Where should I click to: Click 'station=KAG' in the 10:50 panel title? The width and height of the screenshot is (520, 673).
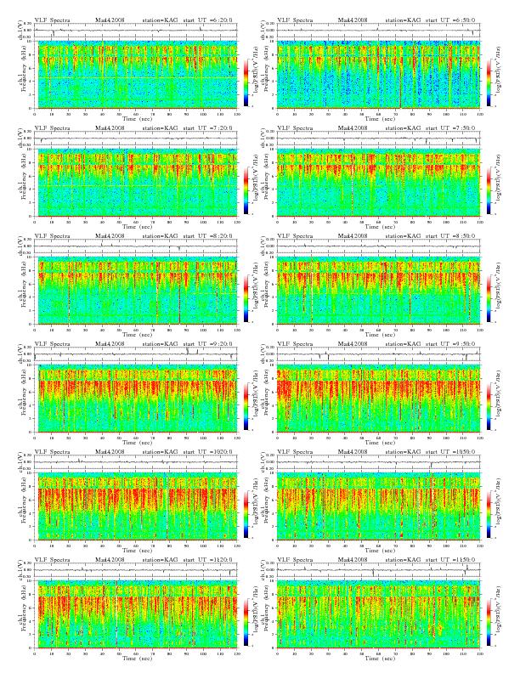tap(403, 451)
